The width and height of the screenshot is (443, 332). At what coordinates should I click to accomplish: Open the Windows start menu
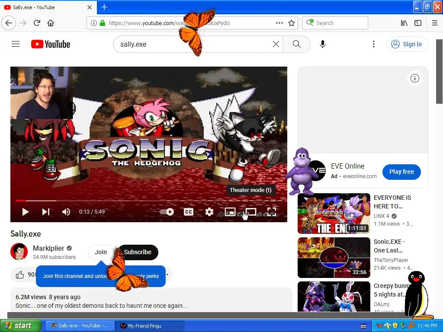click(x=20, y=326)
